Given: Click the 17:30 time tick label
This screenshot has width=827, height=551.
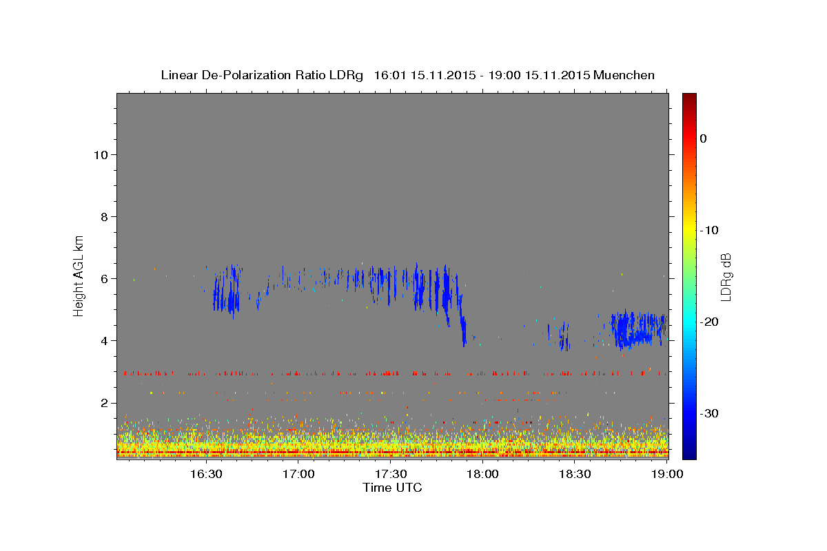Looking at the screenshot, I should coord(391,475).
